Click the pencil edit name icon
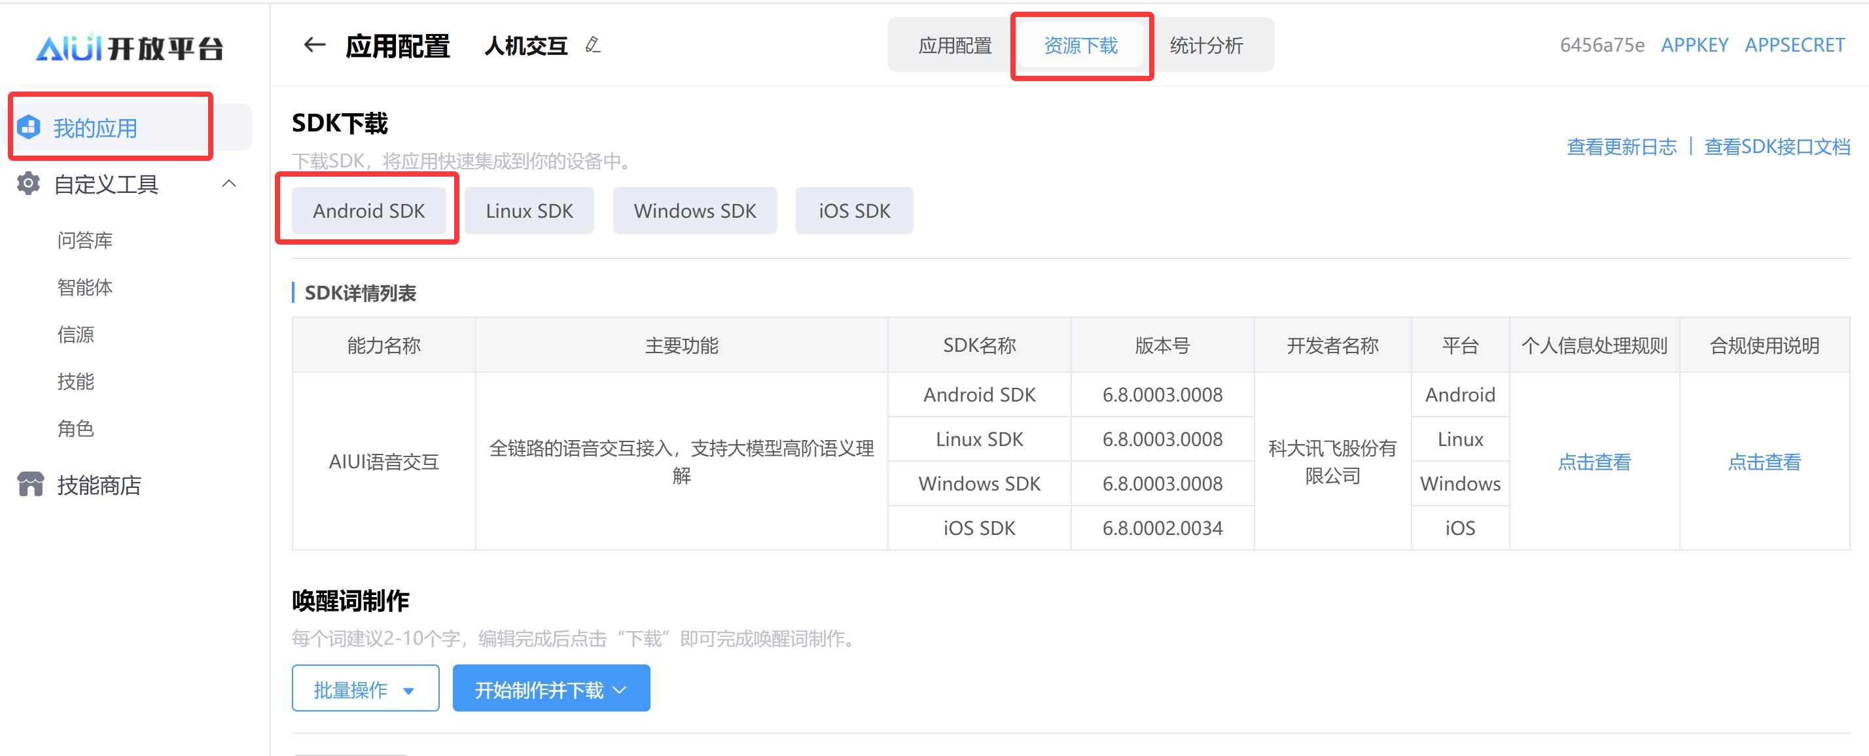Image resolution: width=1869 pixels, height=756 pixels. coord(593,46)
